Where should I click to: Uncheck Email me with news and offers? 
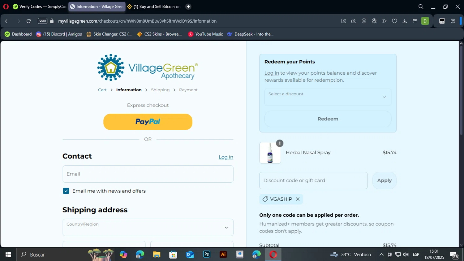click(x=66, y=191)
